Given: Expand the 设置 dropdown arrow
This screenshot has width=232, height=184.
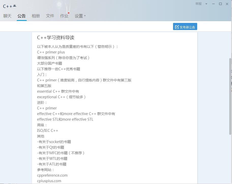Looking at the screenshot, I should coord(85,16).
